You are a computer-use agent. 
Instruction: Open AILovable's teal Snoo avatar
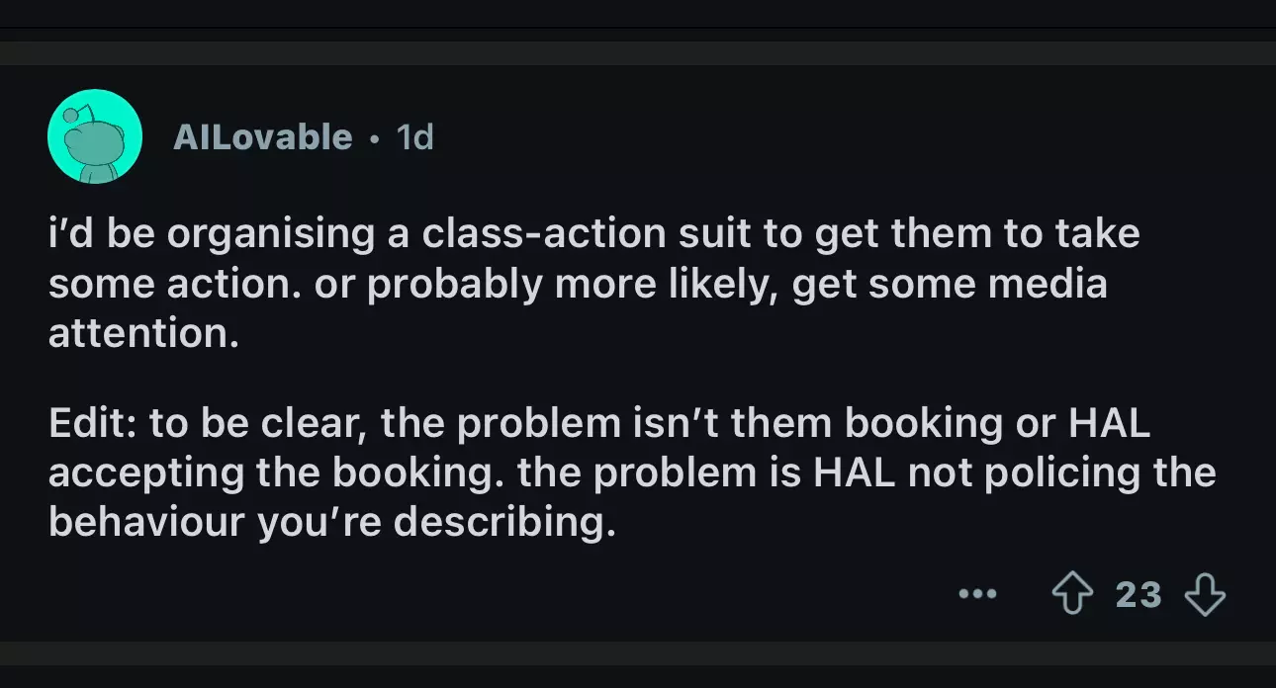click(94, 136)
